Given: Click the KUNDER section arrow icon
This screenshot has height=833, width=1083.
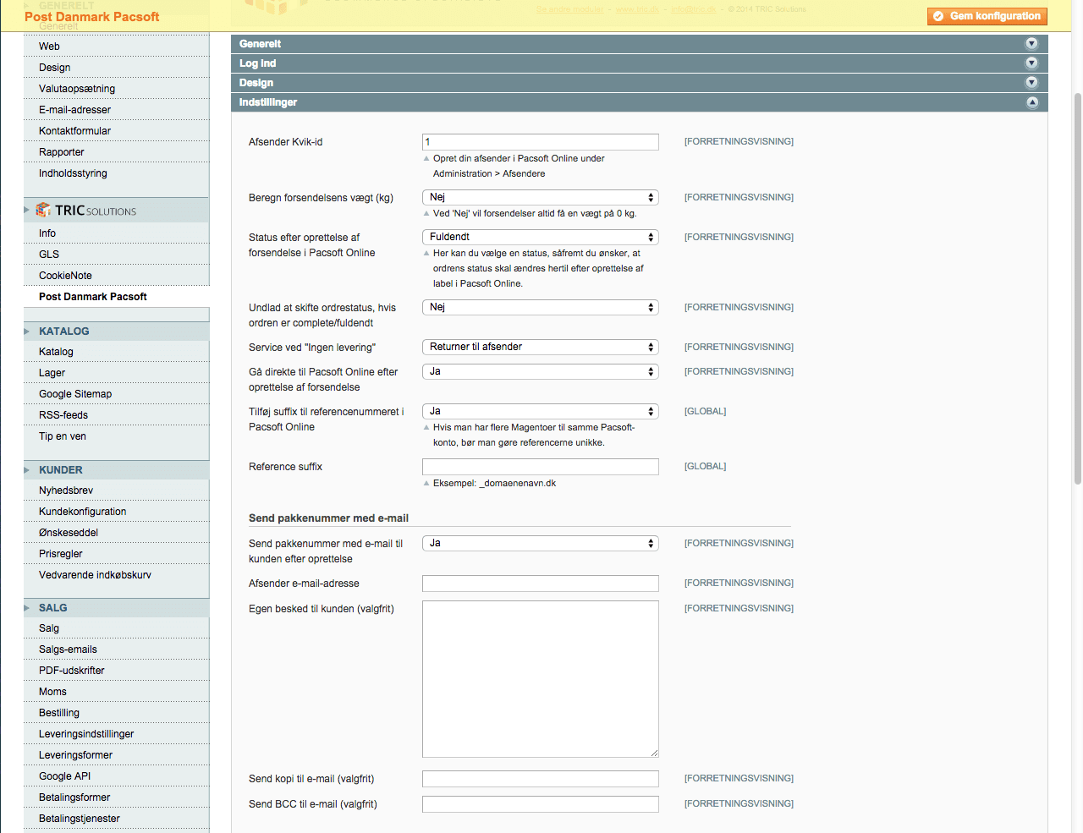Looking at the screenshot, I should [27, 470].
